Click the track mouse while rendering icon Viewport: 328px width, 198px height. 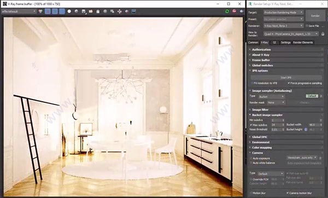pyautogui.click(x=112, y=11)
